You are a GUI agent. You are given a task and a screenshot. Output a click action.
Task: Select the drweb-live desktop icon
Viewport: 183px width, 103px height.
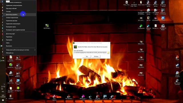coord(11,66)
